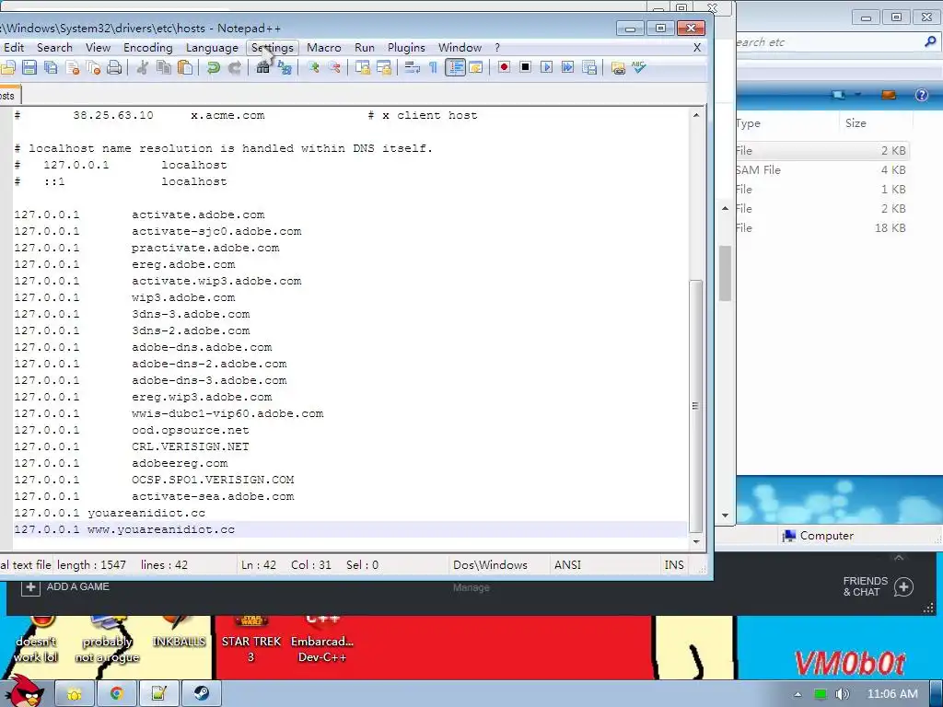The image size is (943, 707).
Task: Click Steam icon in taskbar
Action: click(x=202, y=694)
